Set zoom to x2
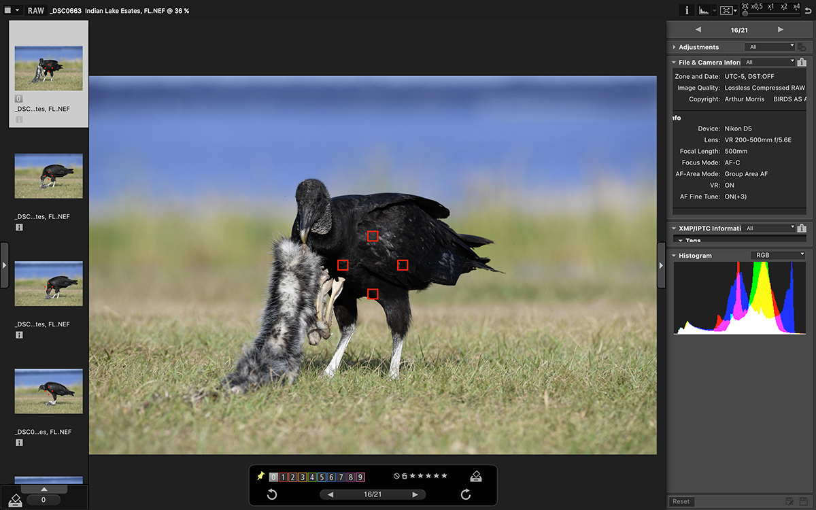Viewport: 816px width, 510px height. click(x=784, y=6)
